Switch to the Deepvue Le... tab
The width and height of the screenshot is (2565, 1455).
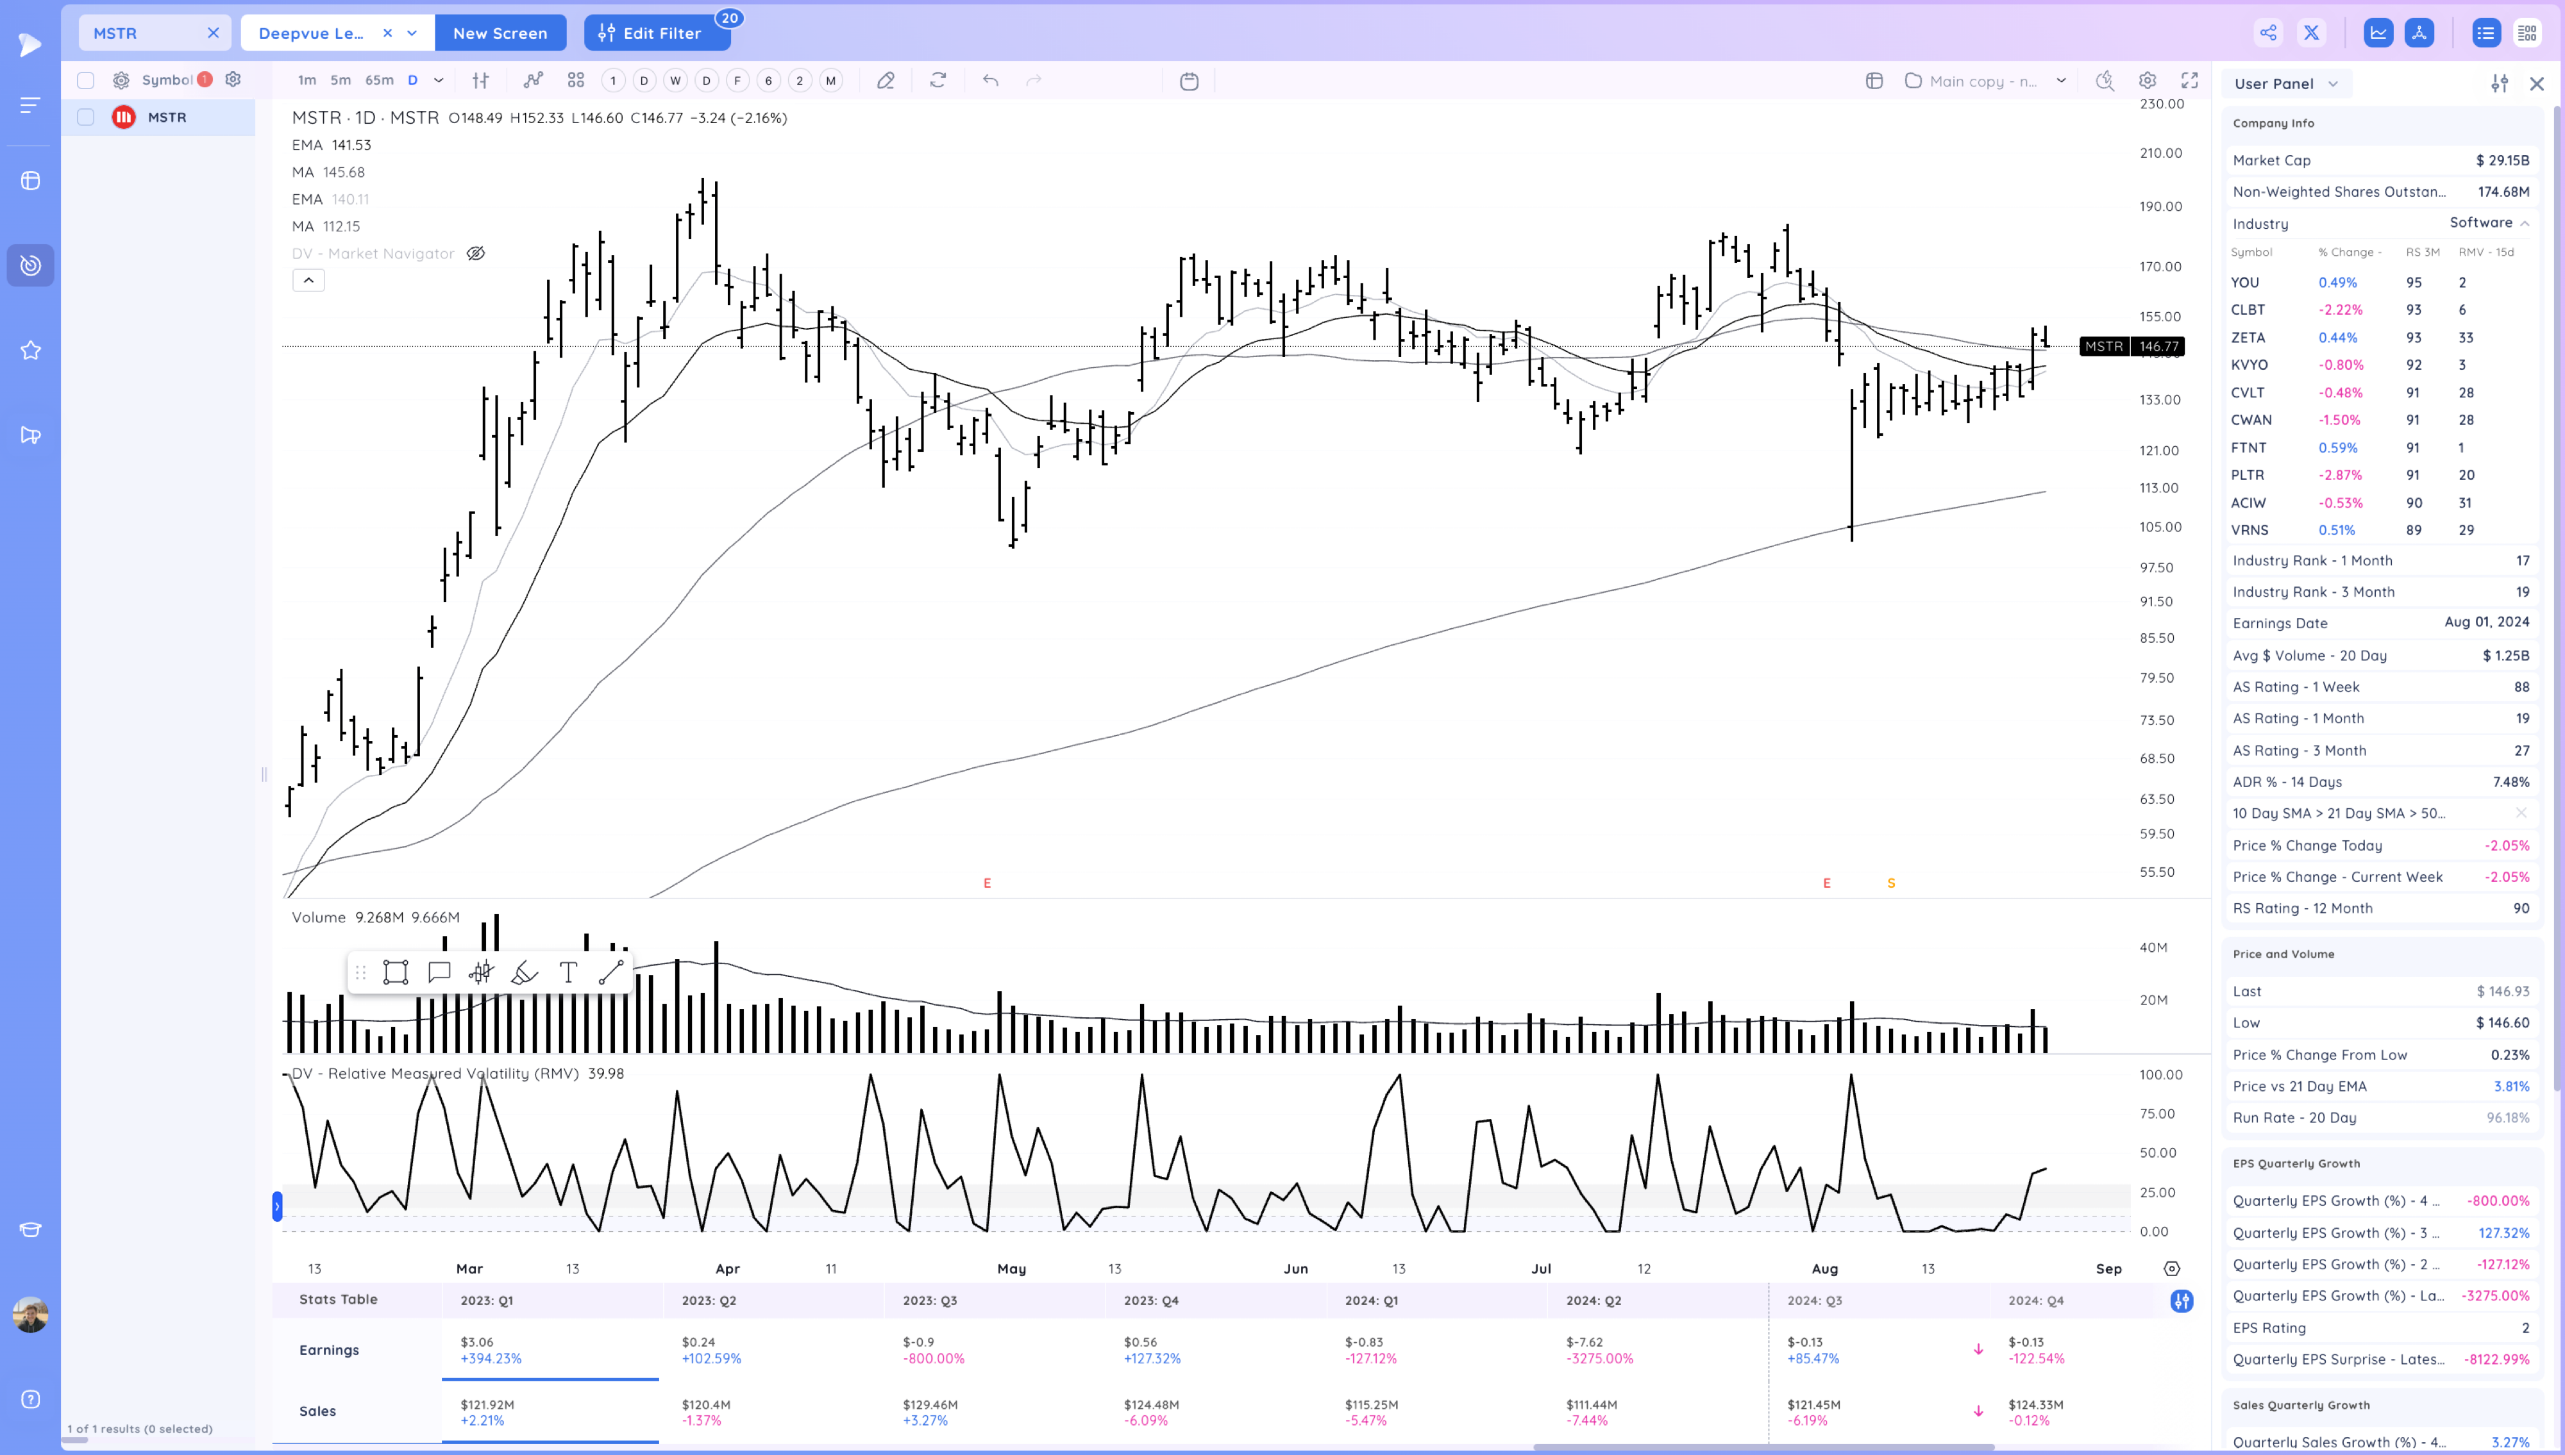pos(311,33)
